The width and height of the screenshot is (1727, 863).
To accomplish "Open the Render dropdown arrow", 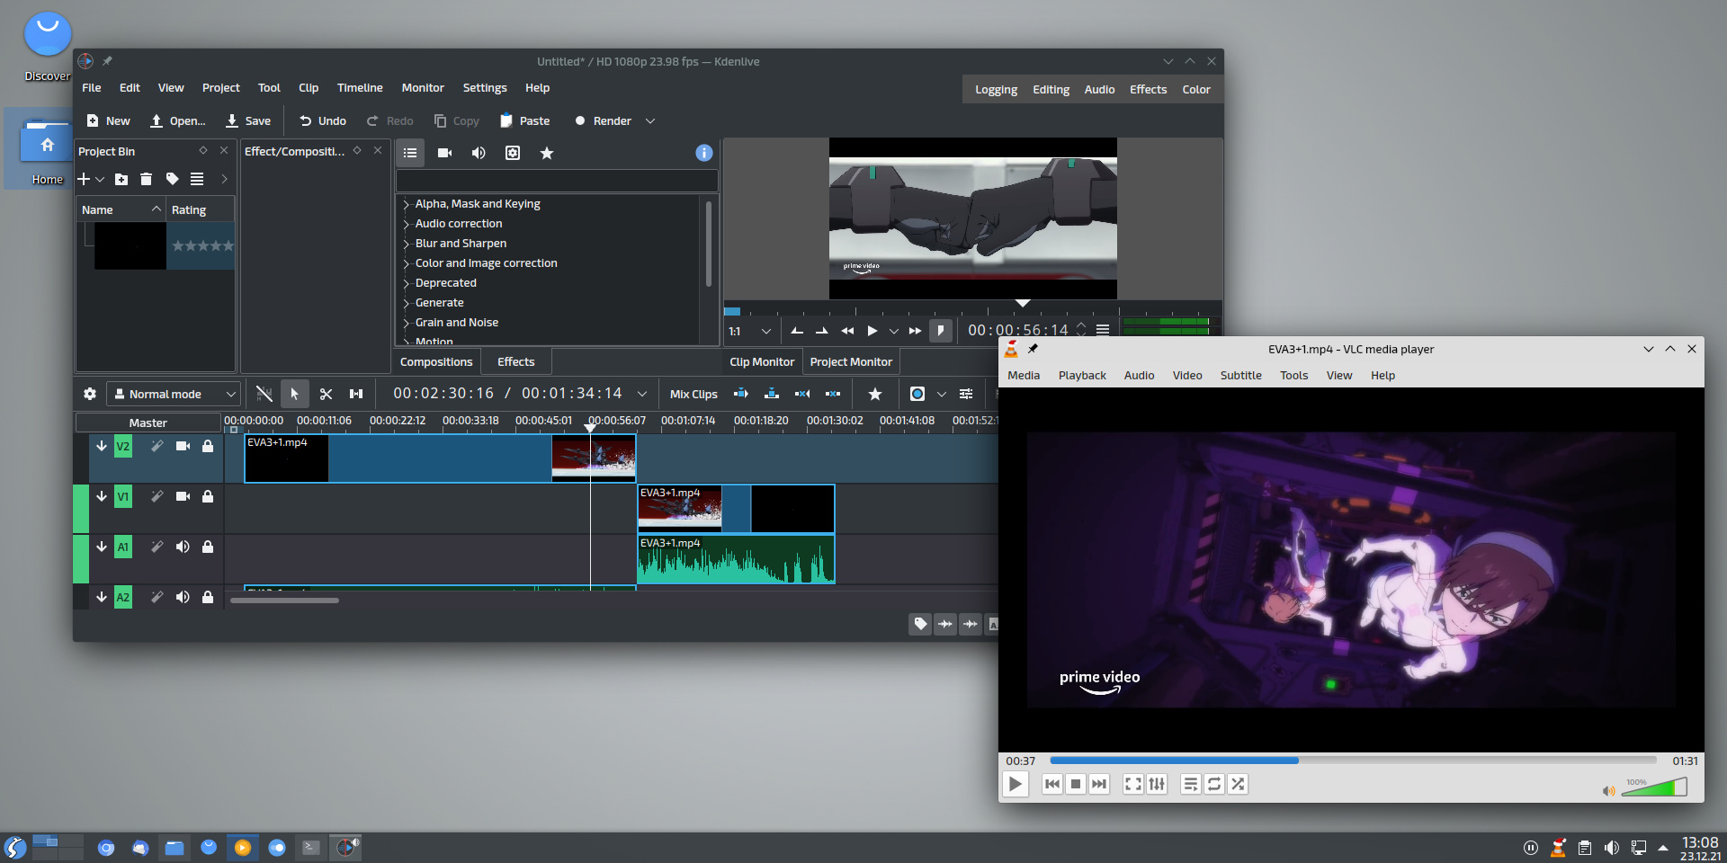I will coord(650,120).
